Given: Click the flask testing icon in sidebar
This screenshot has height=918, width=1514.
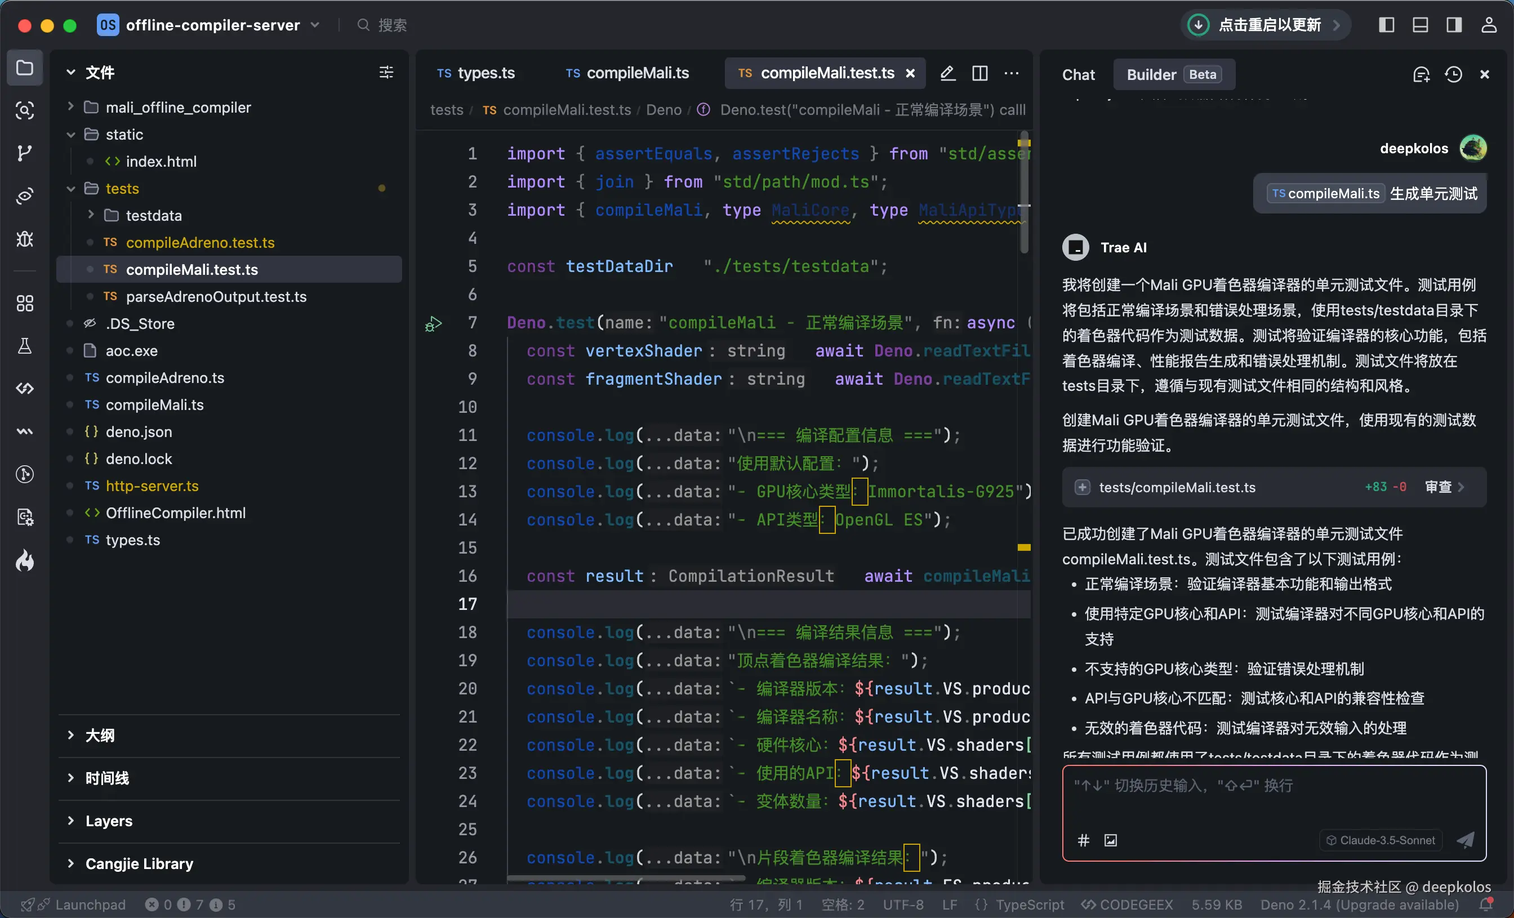Looking at the screenshot, I should tap(25, 346).
